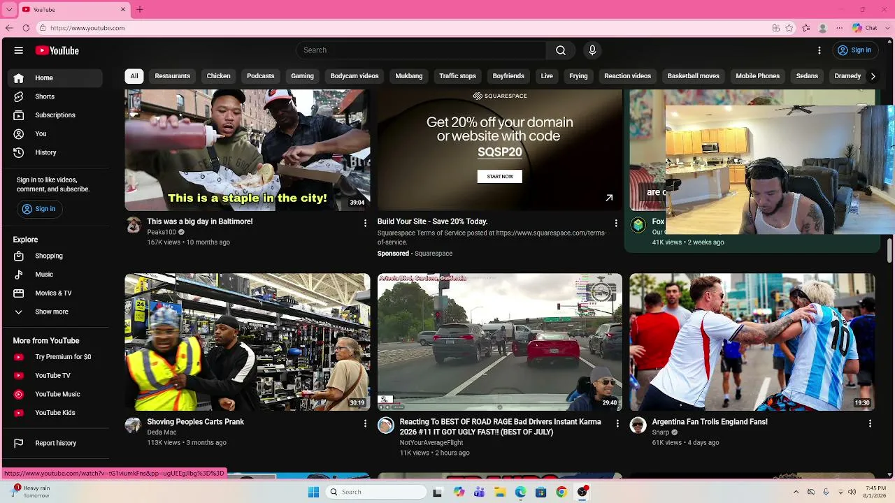Open the Home sidebar item
Screen dimensions: 895x503
(x=55, y=78)
